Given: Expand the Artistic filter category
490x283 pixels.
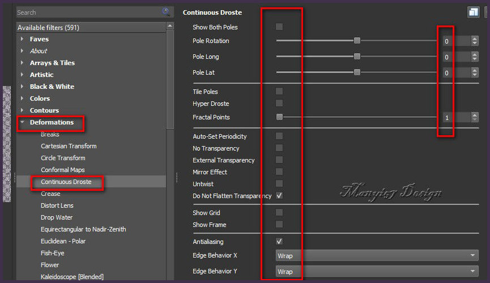Looking at the screenshot, I should pos(22,75).
